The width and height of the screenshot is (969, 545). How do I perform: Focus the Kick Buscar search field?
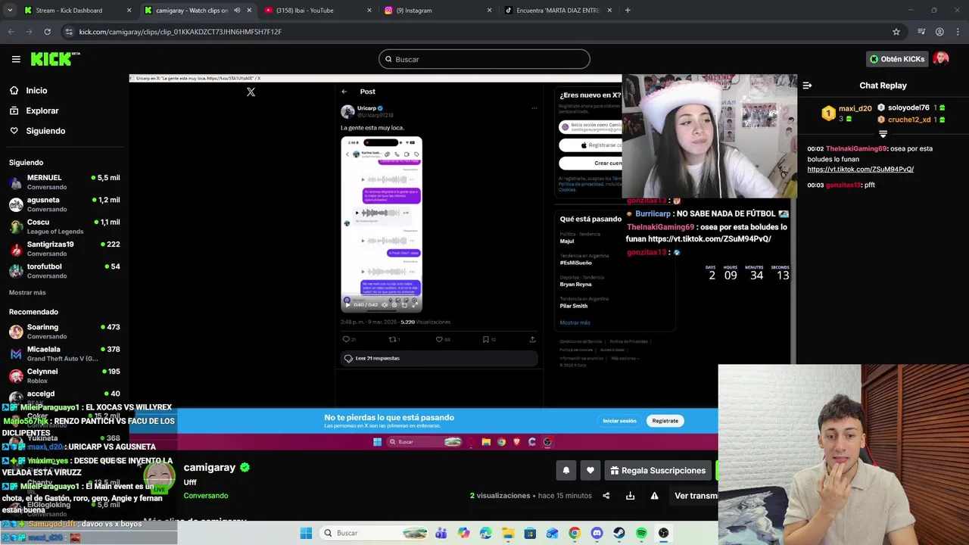tap(484, 59)
